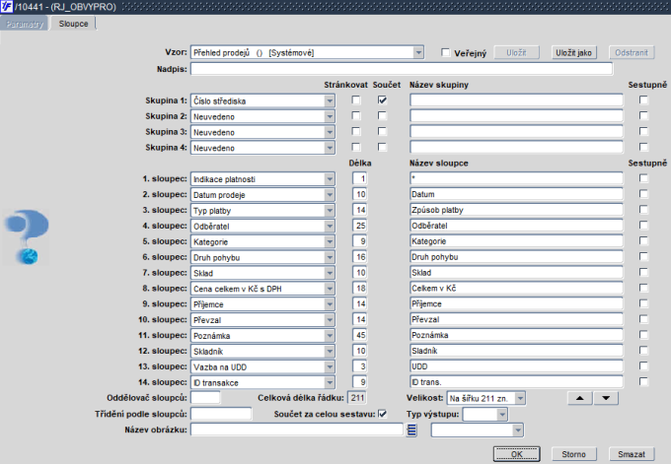Image resolution: width=671 pixels, height=464 pixels.
Task: Click the move up arrow button
Action: click(x=580, y=398)
